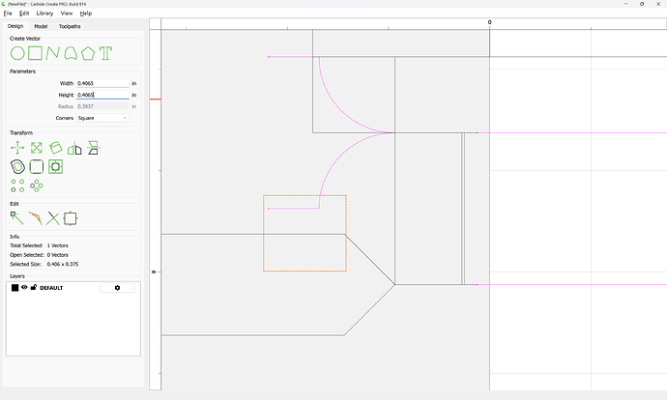Click the Linear Array icon

pos(17,186)
